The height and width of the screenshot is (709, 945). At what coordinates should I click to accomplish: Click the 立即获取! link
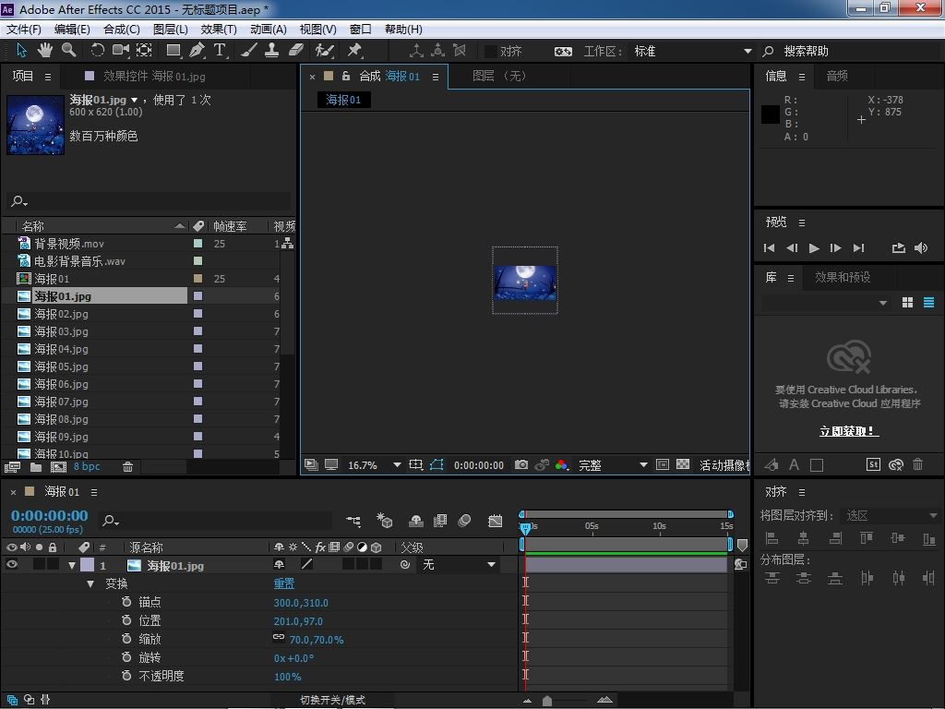[848, 431]
